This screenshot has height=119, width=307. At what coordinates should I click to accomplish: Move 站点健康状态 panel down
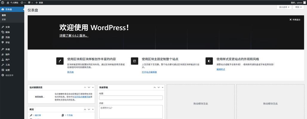click(89, 87)
